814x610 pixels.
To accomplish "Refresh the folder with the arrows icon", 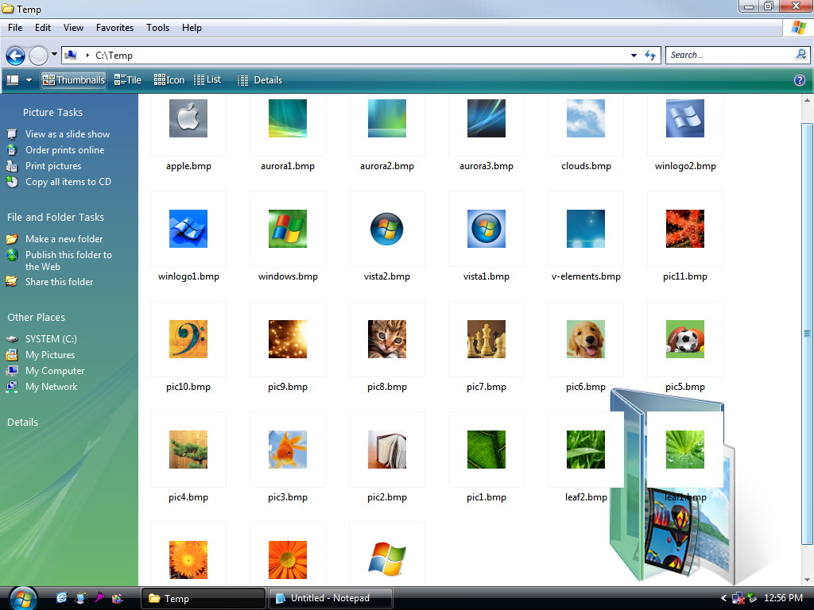I will (x=650, y=55).
